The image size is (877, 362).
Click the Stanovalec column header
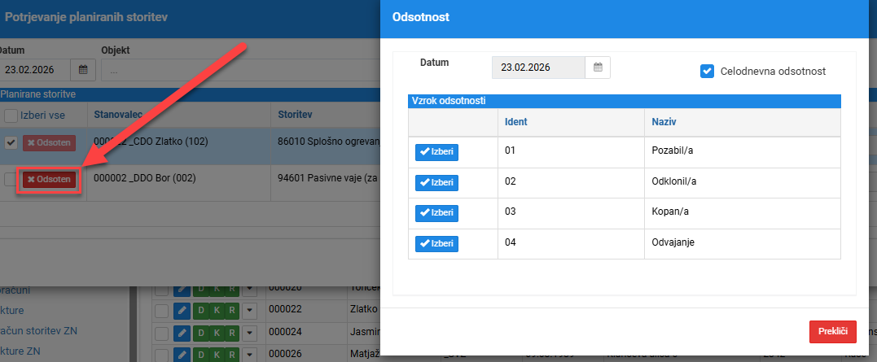coord(119,115)
